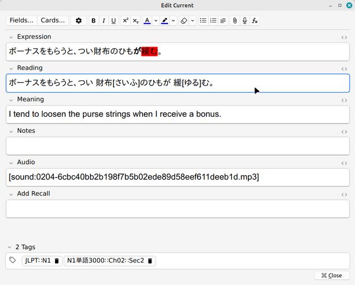Apply superscript formatting
The height and width of the screenshot is (285, 355).
pyautogui.click(x=125, y=21)
